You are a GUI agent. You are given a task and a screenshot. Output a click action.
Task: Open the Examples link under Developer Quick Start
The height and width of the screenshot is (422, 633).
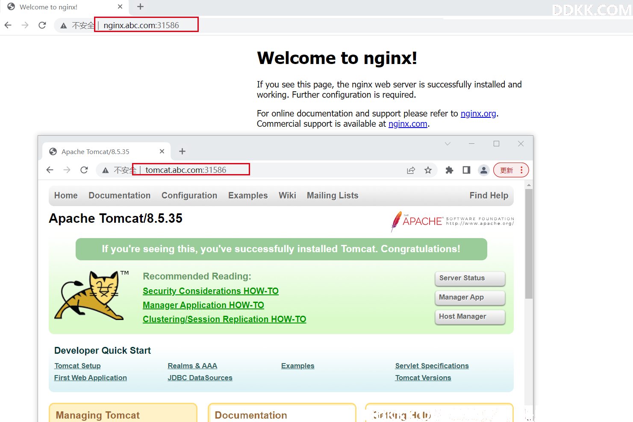297,366
